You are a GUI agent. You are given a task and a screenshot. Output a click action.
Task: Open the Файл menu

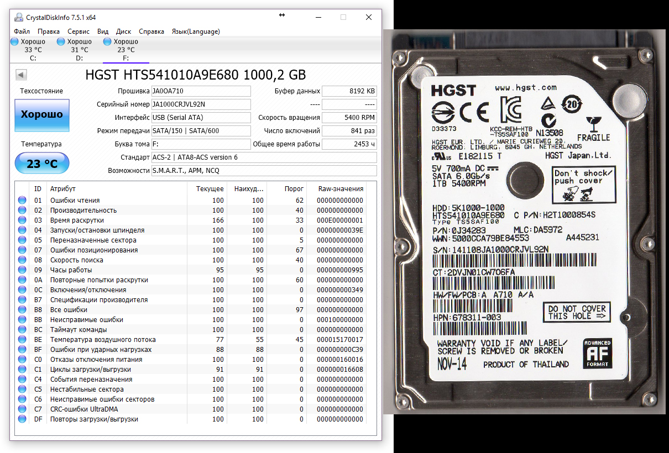[22, 31]
